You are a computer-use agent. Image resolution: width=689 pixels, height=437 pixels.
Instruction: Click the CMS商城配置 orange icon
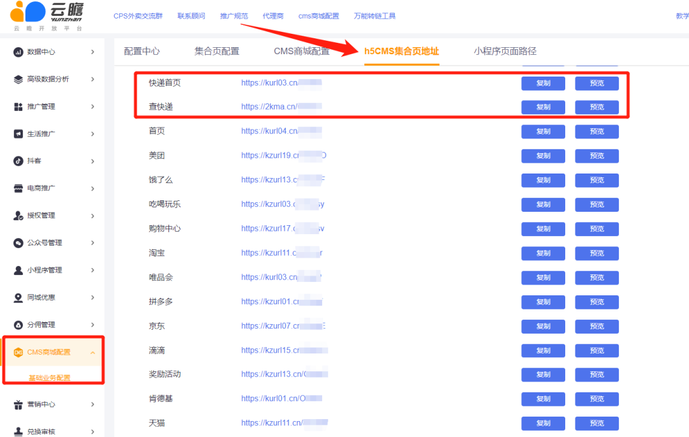18,352
